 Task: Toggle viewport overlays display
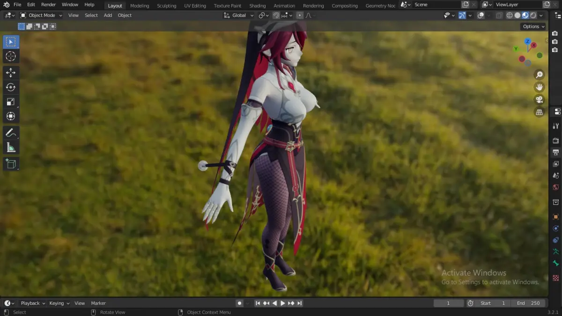(481, 15)
